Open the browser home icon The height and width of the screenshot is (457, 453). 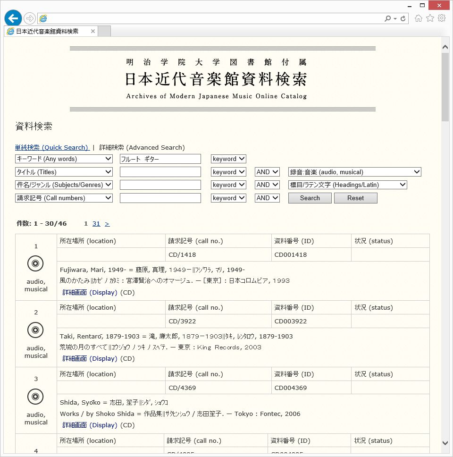tap(418, 18)
